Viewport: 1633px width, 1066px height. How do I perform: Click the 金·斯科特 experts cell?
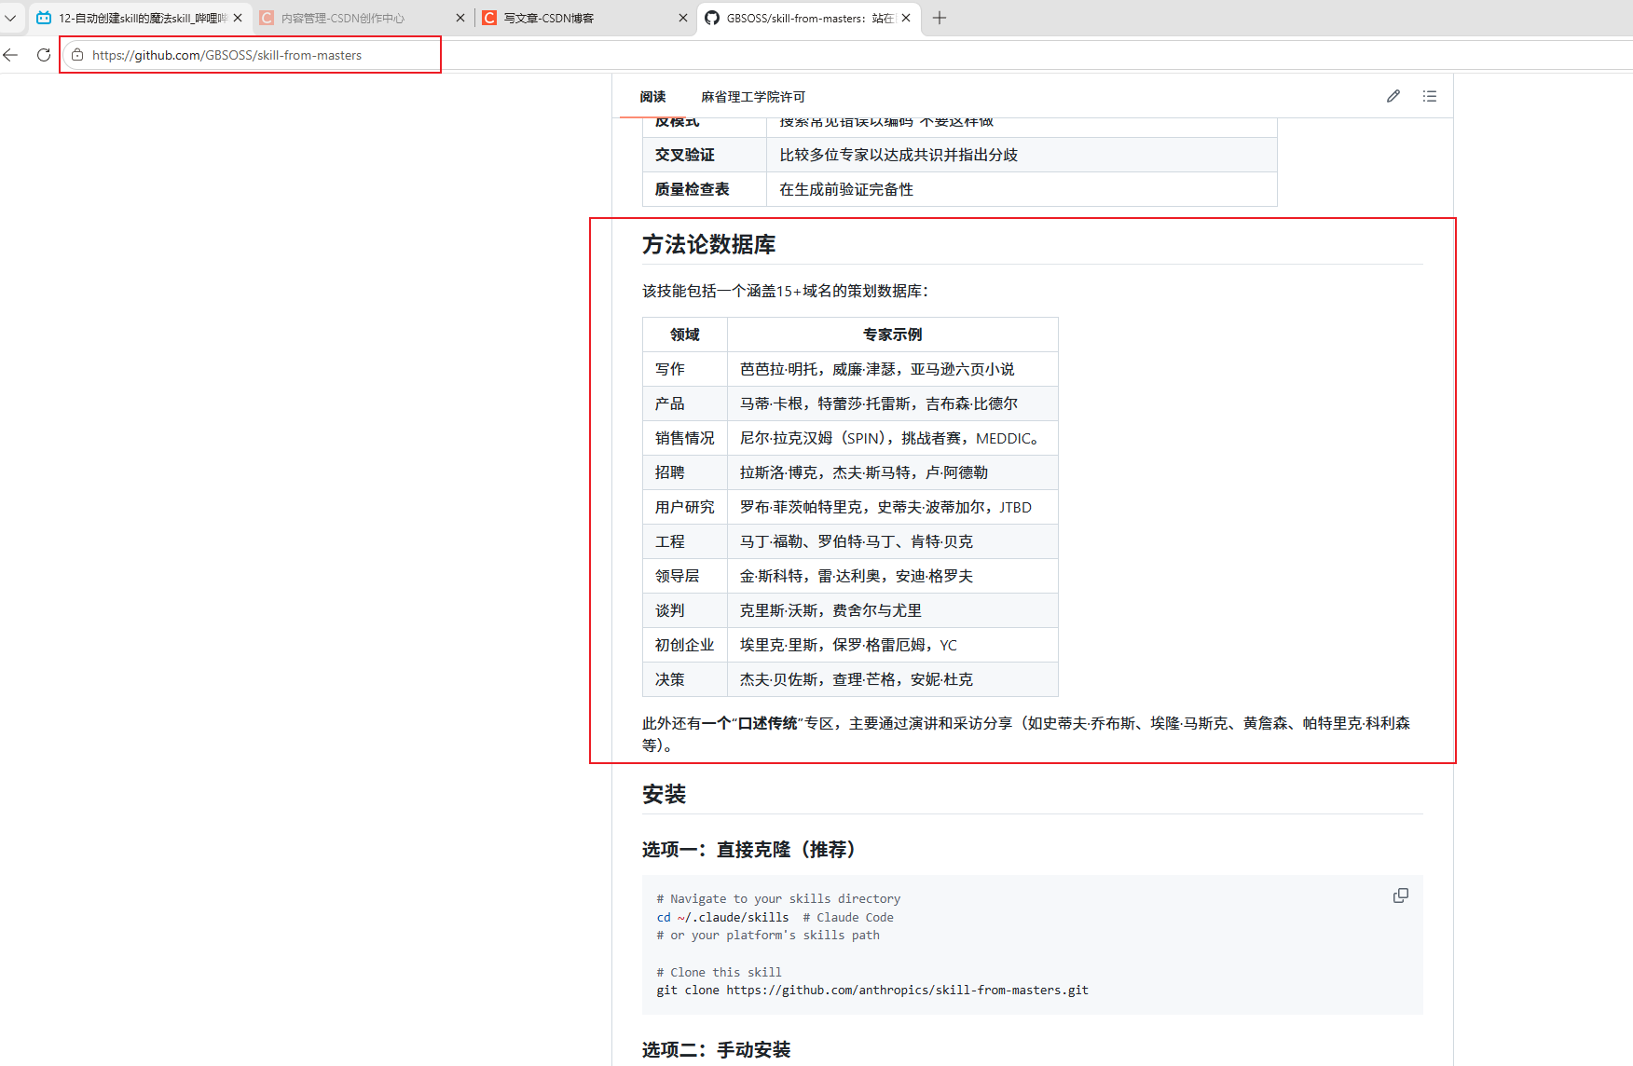(x=893, y=576)
